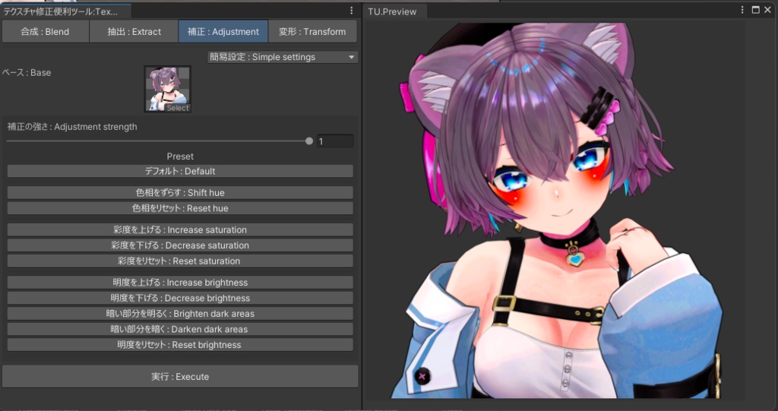Viewport: 778px width, 411px height.
Task: Click the ベース : Base label
Action: (27, 72)
